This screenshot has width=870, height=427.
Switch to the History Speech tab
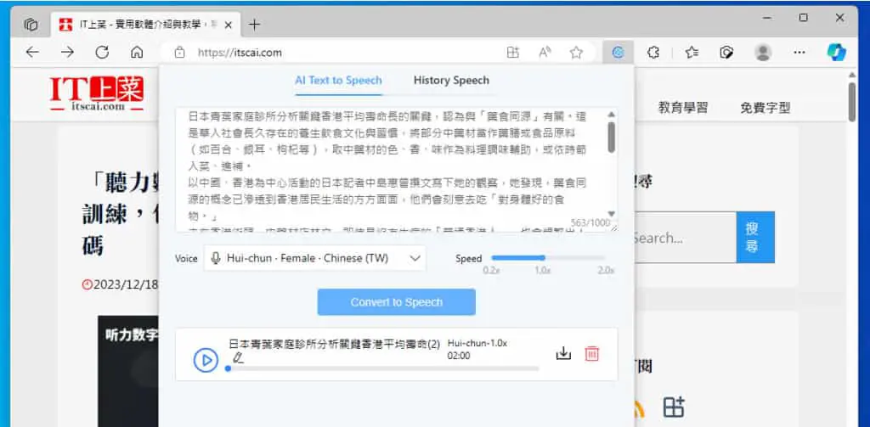point(451,81)
